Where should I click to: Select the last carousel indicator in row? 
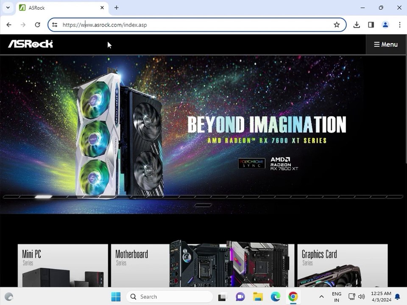pos(395,197)
